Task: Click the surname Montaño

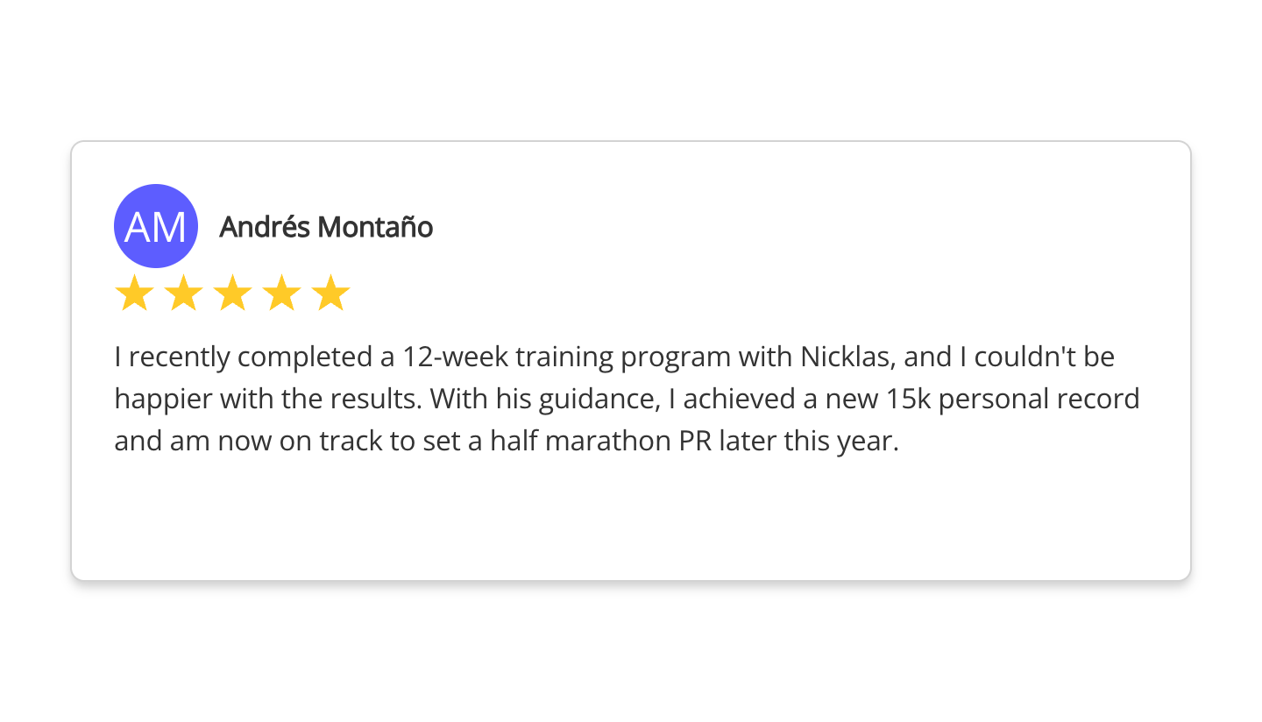Action: tap(375, 227)
